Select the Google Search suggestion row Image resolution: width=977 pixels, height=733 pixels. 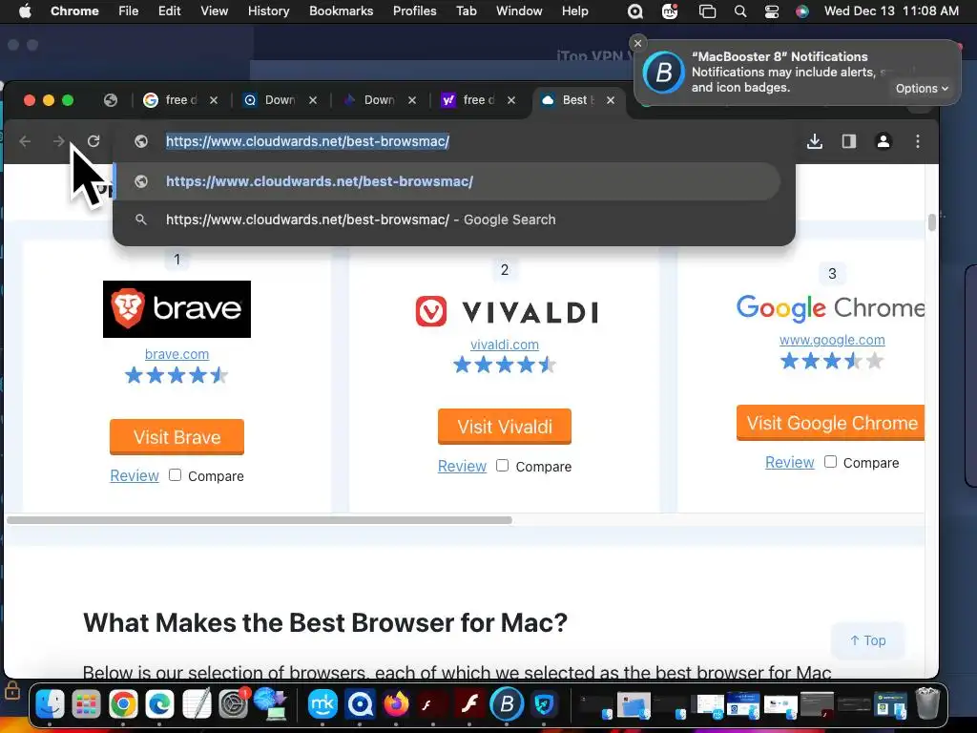point(447,220)
